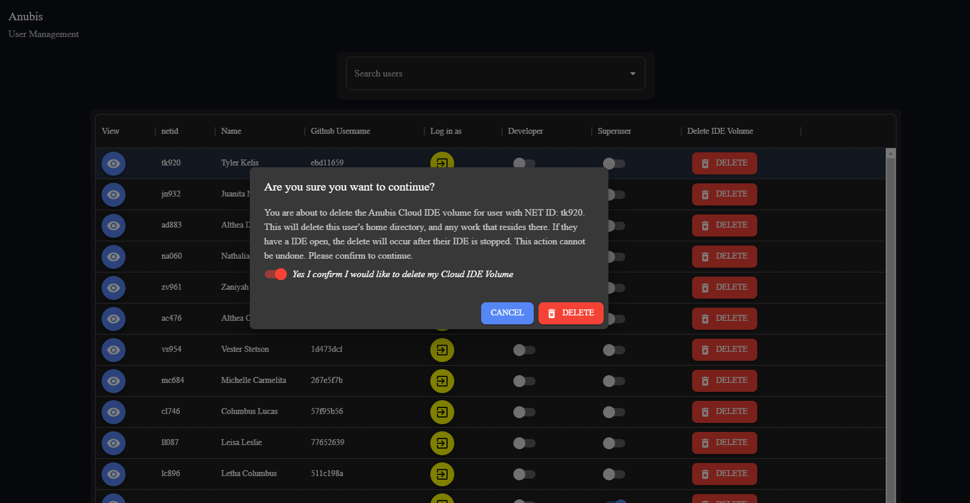This screenshot has height=503, width=970.
Task: Enable Developer for Columbus Lucas
Action: pos(524,412)
